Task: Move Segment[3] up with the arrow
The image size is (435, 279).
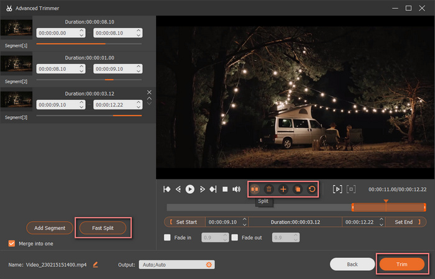Action: [x=149, y=98]
